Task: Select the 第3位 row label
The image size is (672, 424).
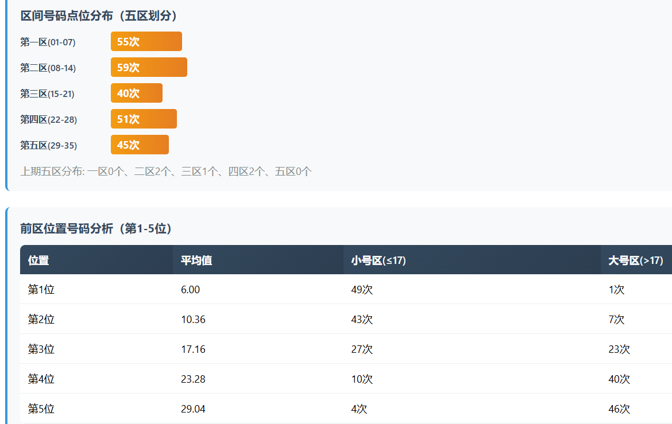Action: [41, 349]
